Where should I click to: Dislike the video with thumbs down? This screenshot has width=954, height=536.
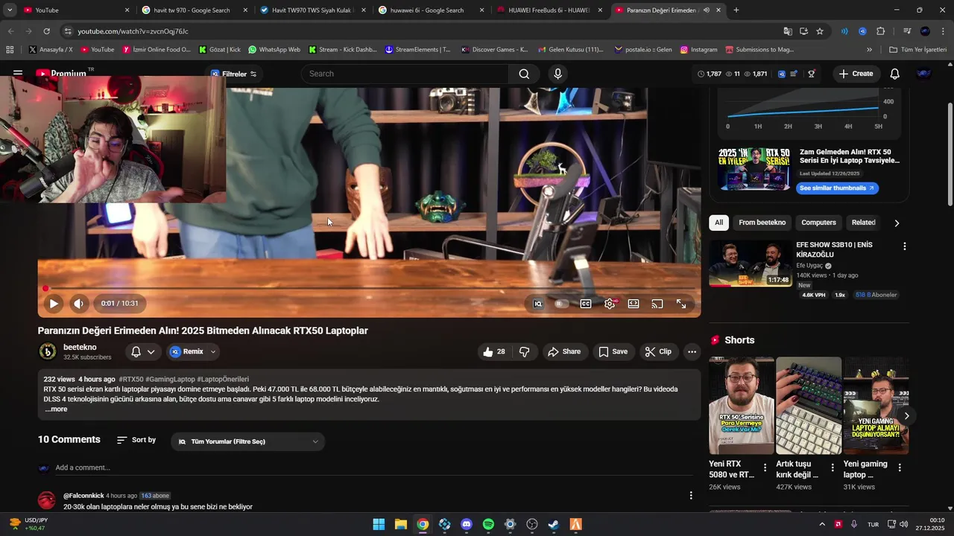coord(525,351)
